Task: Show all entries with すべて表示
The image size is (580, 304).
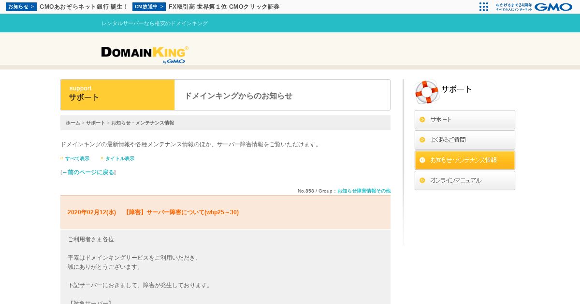Action: pyautogui.click(x=77, y=158)
